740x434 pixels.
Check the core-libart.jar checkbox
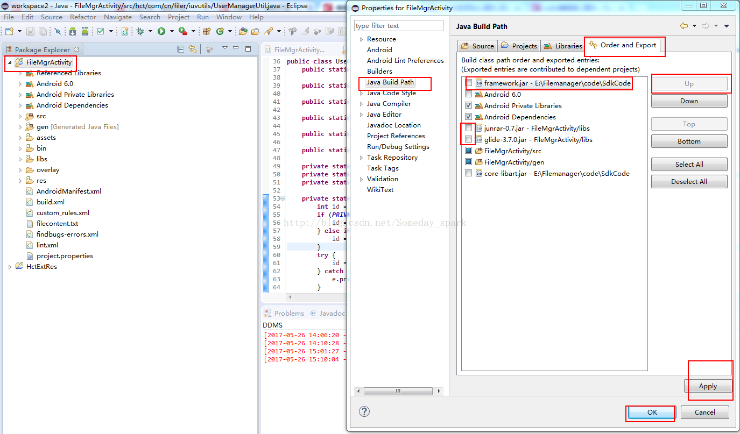(469, 174)
